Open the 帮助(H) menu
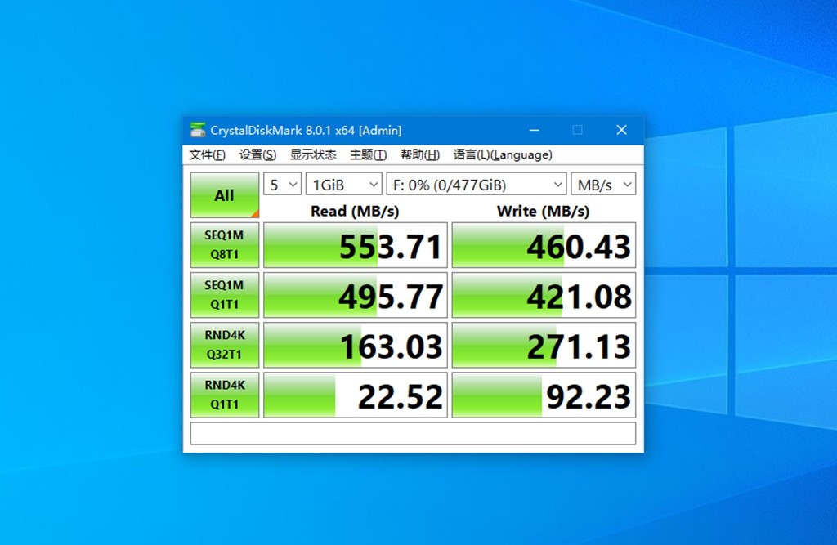This screenshot has width=837, height=545. (x=420, y=154)
